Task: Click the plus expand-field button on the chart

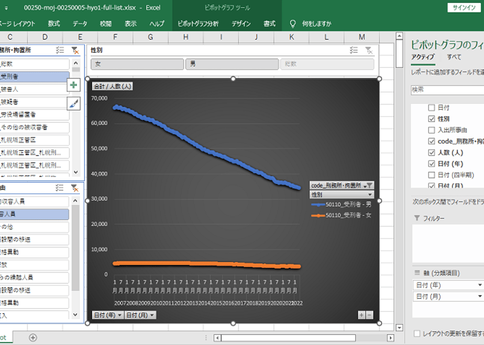Action: [361, 315]
